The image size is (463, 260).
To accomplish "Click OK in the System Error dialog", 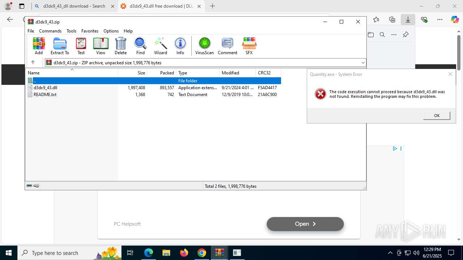I will (x=437, y=116).
